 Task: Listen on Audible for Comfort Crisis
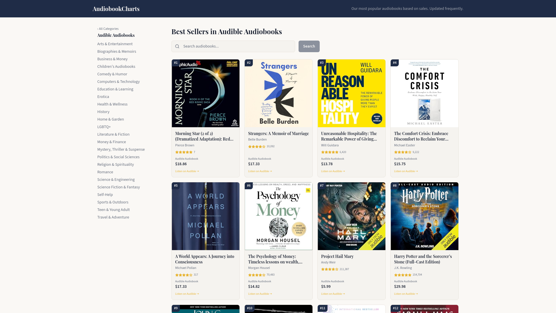(x=406, y=171)
